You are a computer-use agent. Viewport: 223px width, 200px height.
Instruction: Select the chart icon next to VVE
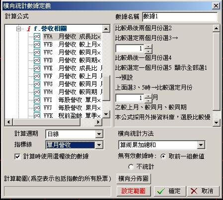(x=37, y=68)
